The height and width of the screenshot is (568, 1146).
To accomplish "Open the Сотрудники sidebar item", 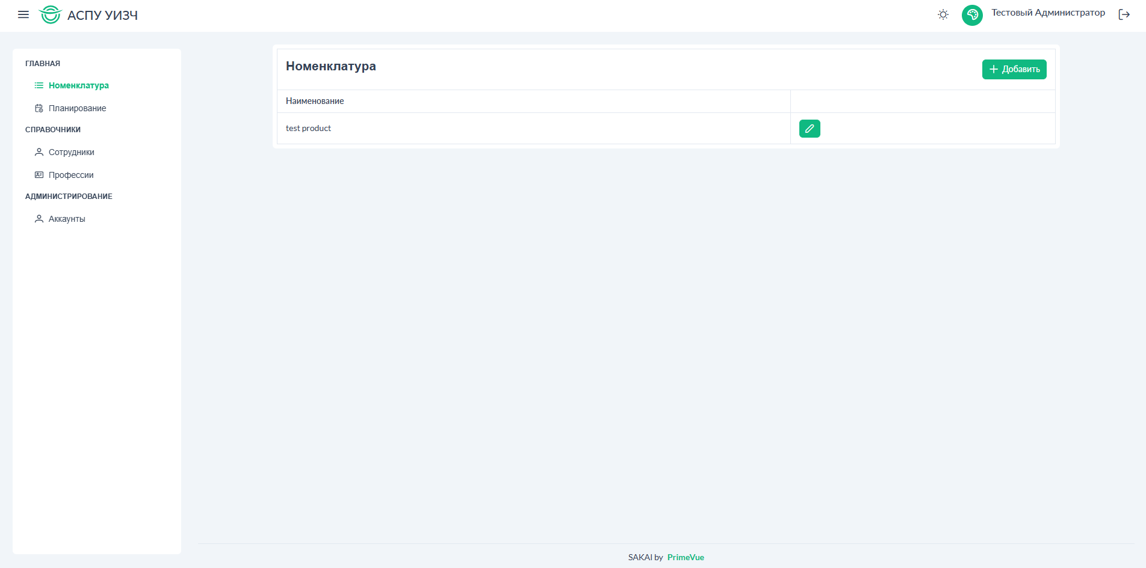I will click(71, 152).
